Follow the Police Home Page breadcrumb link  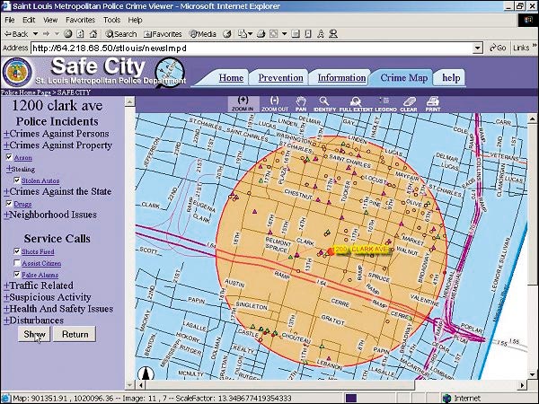click(26, 92)
